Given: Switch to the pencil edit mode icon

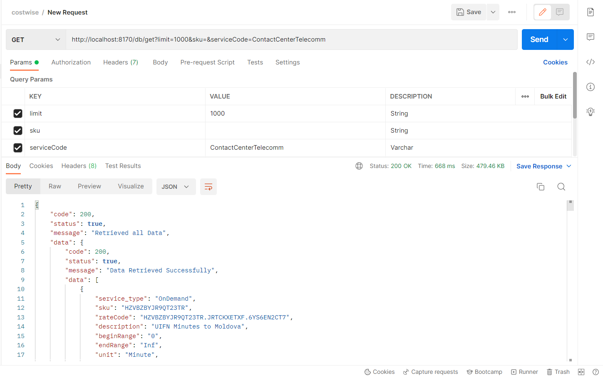Looking at the screenshot, I should click(x=543, y=12).
